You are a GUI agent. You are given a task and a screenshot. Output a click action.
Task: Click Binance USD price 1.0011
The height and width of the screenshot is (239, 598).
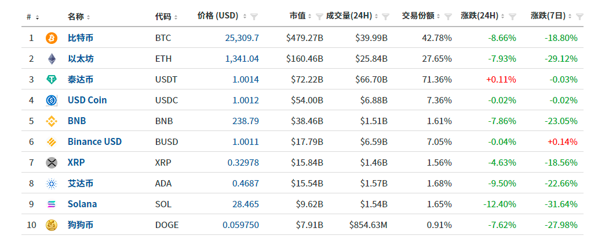[x=246, y=142]
